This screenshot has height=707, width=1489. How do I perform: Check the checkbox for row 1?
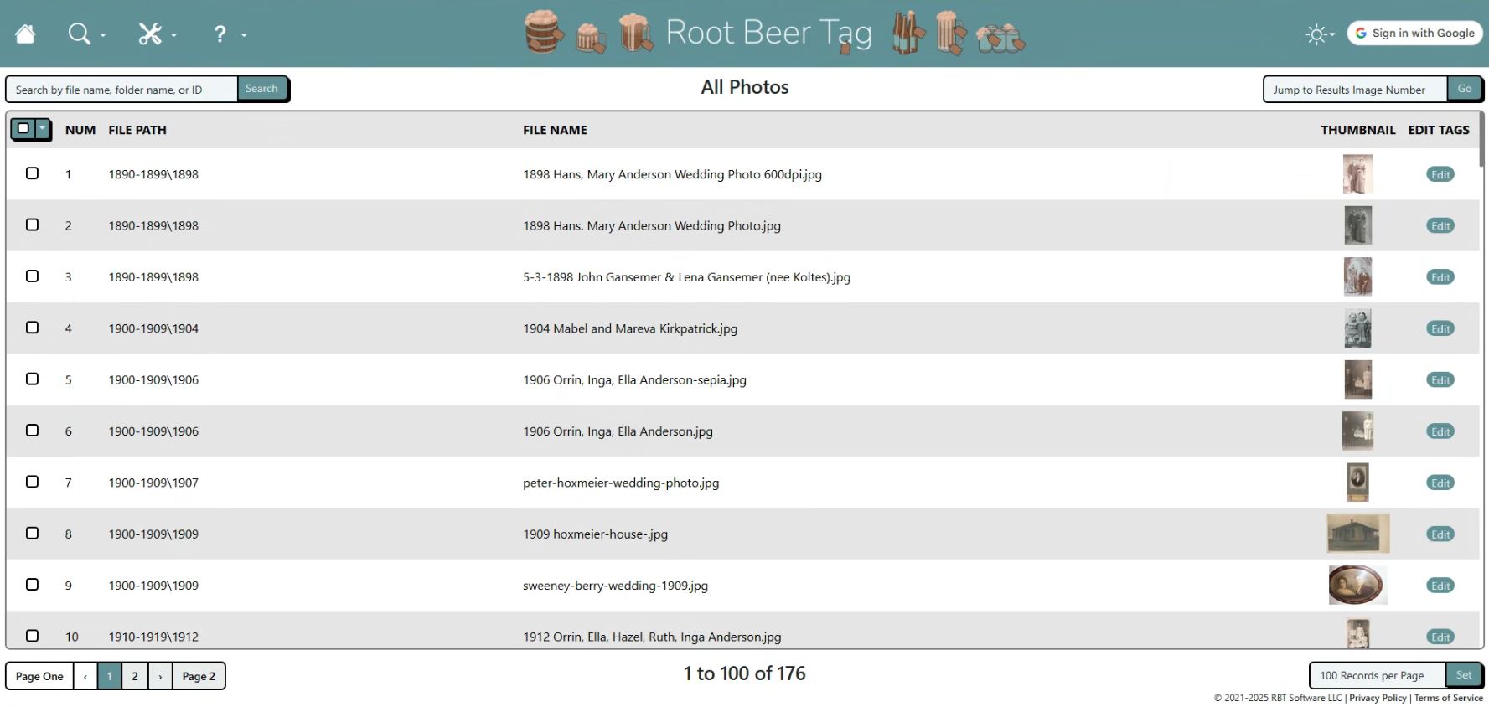[x=33, y=173]
